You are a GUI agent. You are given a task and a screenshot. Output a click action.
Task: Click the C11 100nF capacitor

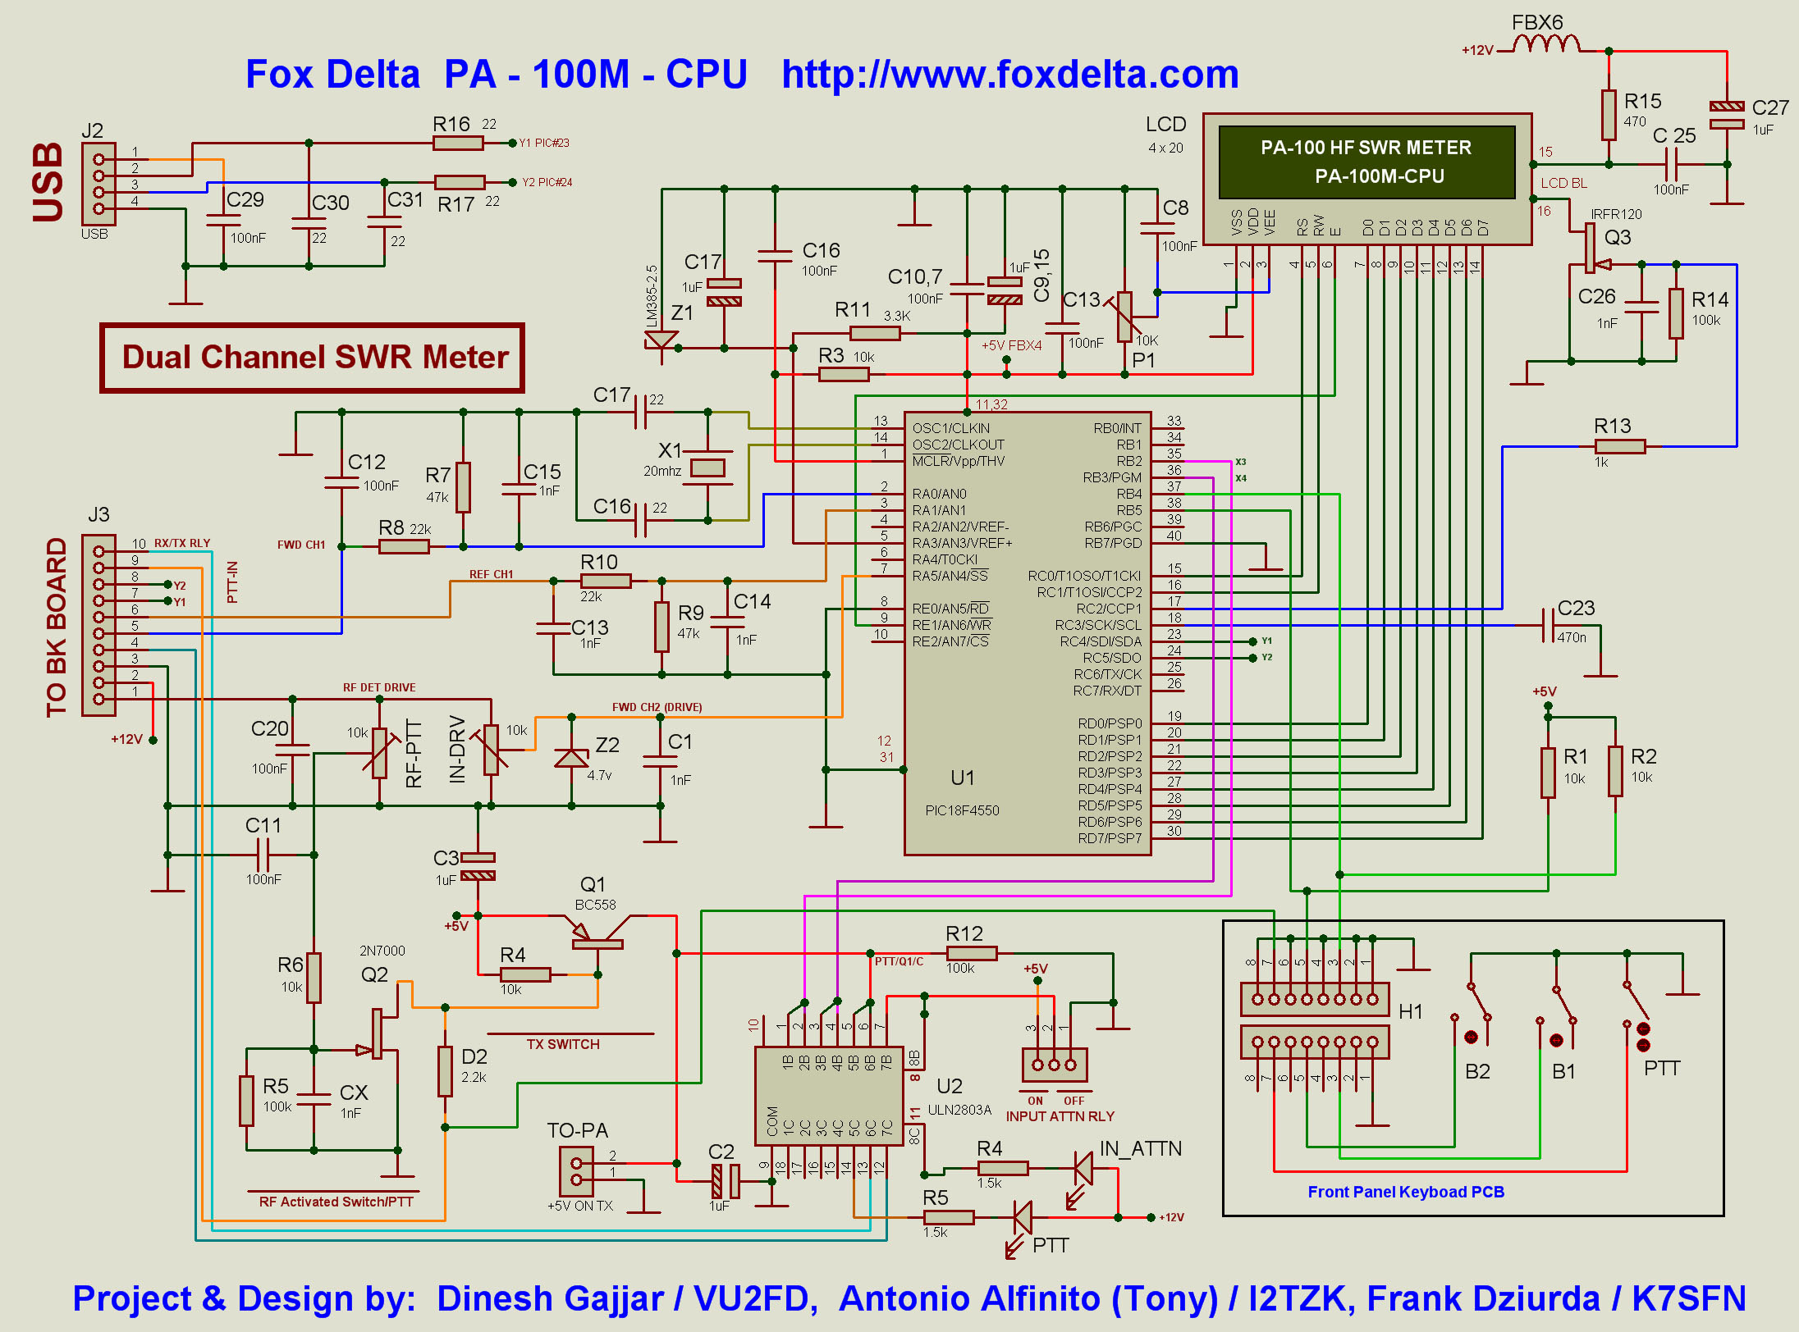click(x=263, y=855)
